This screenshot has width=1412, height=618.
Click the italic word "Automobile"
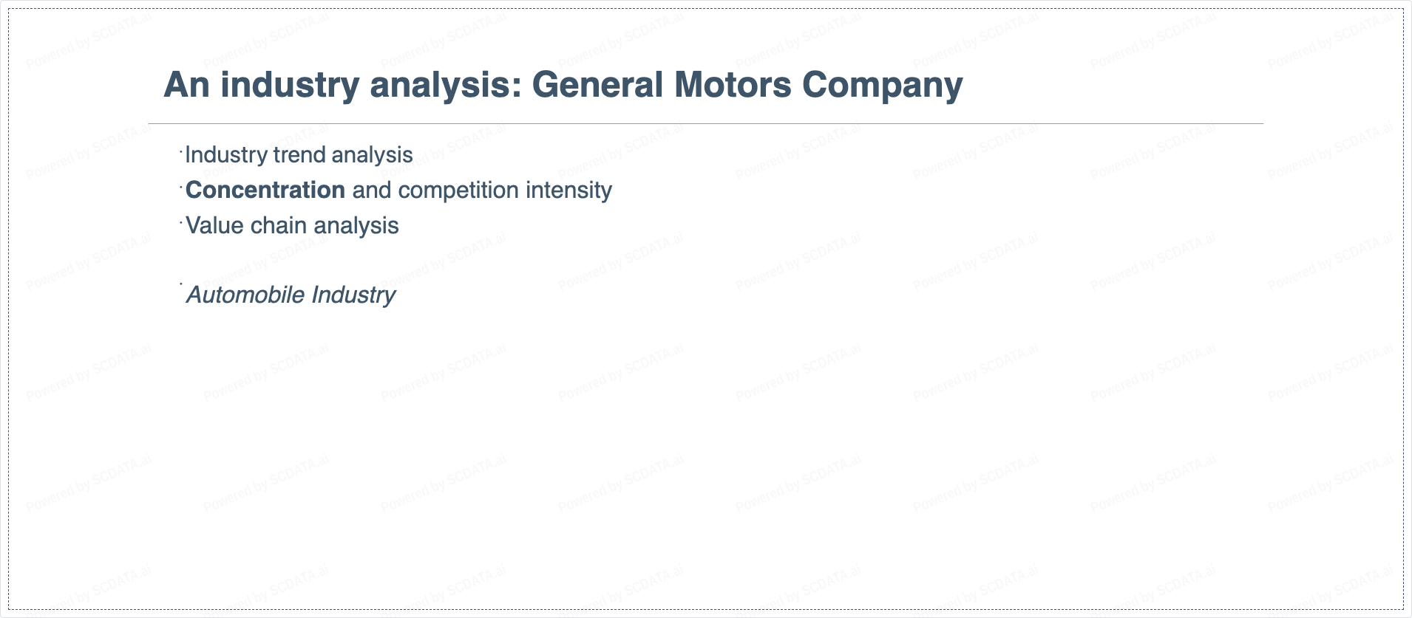click(x=245, y=295)
